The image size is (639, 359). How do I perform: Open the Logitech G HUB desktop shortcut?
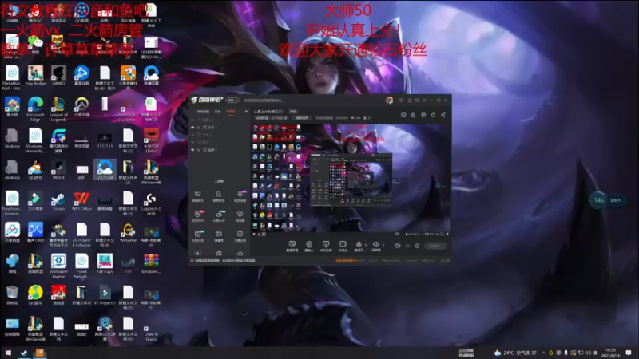(x=151, y=202)
